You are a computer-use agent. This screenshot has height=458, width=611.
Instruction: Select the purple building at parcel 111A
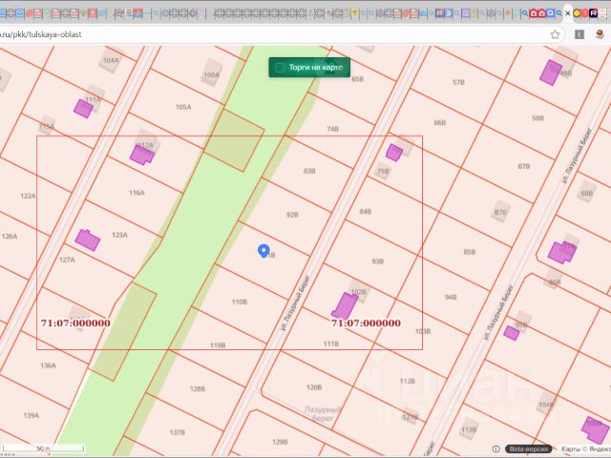coord(83,108)
